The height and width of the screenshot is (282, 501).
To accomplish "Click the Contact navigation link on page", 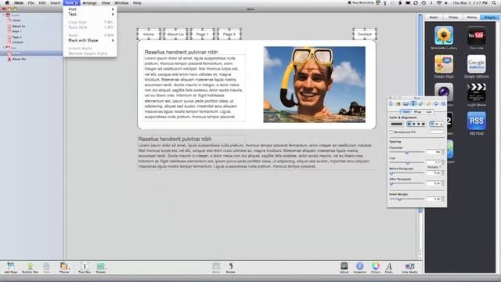I will pyautogui.click(x=365, y=34).
